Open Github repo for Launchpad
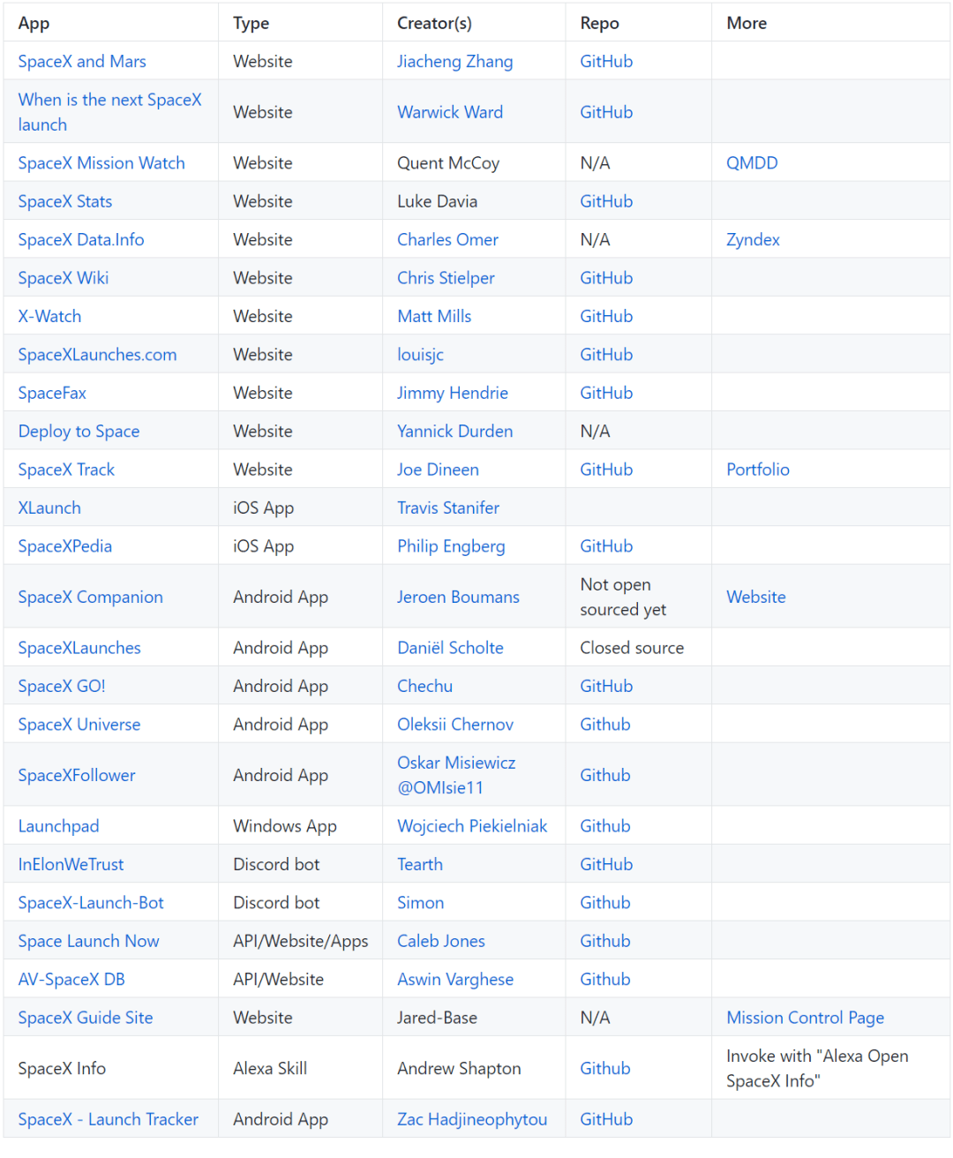Screen dimensions: 953x1158 604,826
